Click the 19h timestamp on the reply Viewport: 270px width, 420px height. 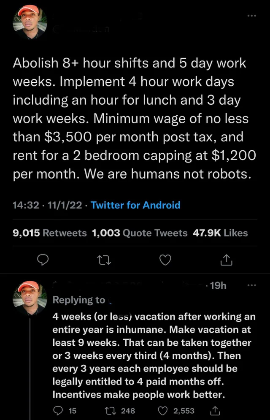coord(218,286)
